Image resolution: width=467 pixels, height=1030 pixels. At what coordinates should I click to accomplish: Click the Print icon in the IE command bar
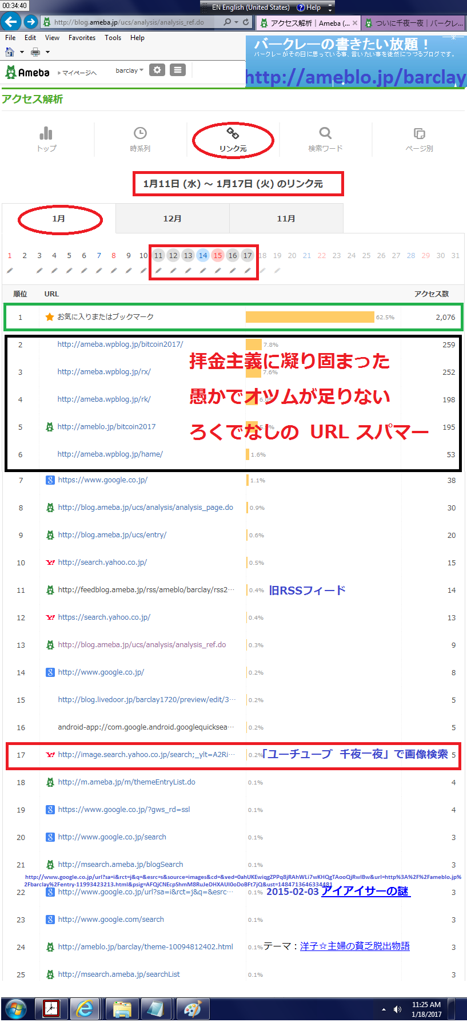[35, 52]
